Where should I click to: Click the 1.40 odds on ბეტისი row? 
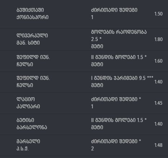(159, 124)
